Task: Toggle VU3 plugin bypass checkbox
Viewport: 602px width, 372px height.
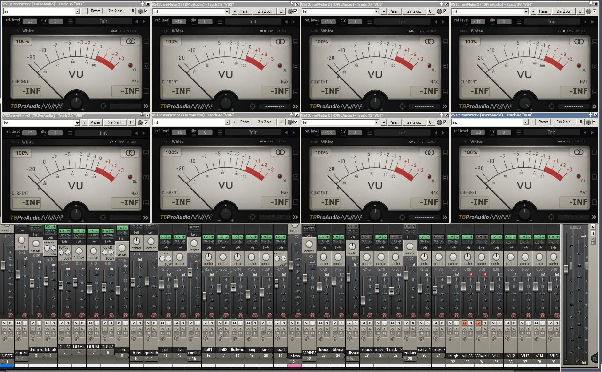Action: (x=445, y=11)
